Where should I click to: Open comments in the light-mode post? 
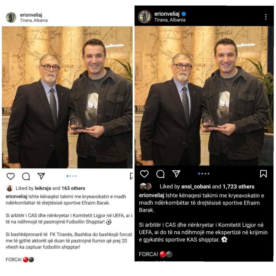tap(26, 176)
